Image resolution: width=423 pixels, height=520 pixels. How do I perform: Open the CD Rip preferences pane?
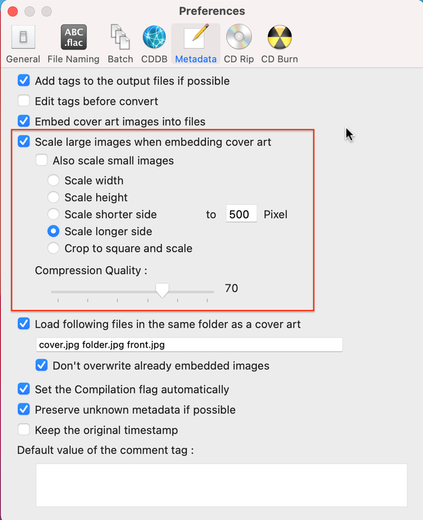click(x=239, y=44)
